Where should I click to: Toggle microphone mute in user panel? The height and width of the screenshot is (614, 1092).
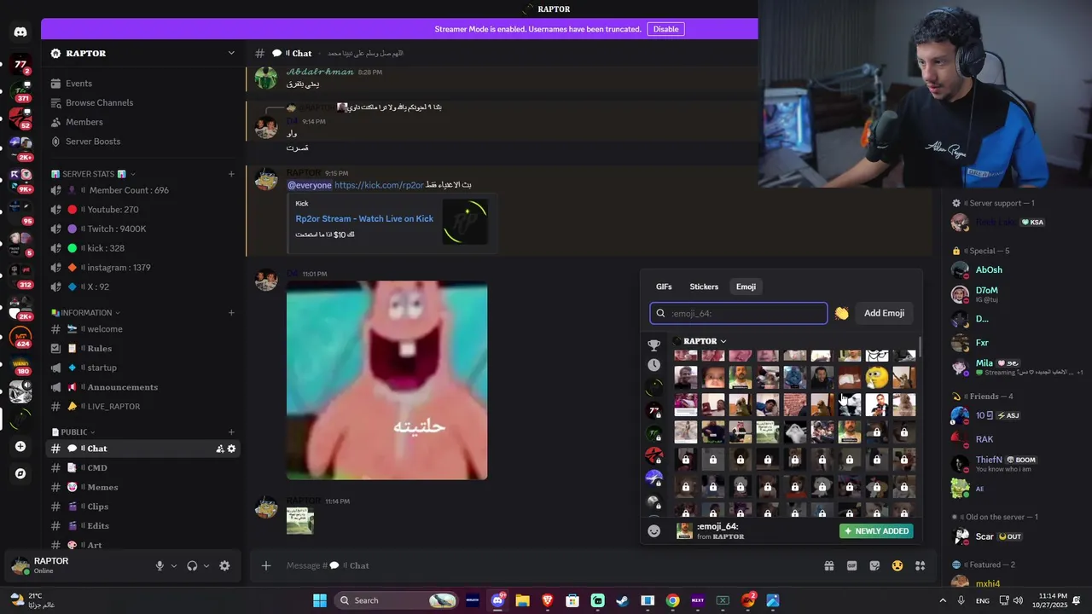[160, 565]
